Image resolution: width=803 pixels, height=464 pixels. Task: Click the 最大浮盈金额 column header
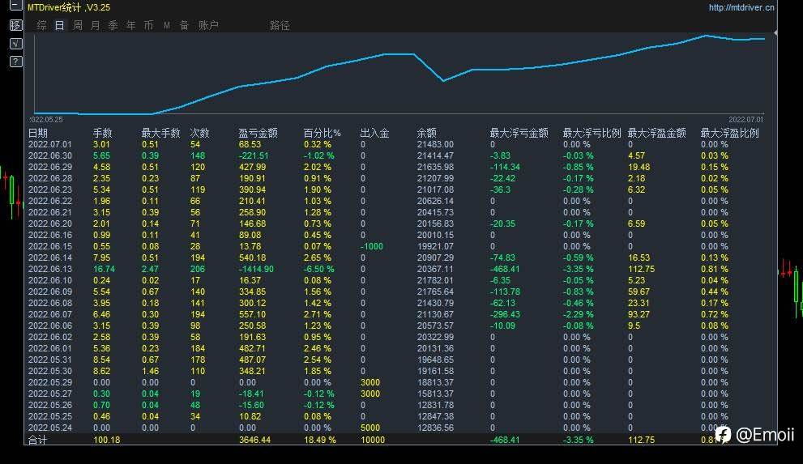657,133
